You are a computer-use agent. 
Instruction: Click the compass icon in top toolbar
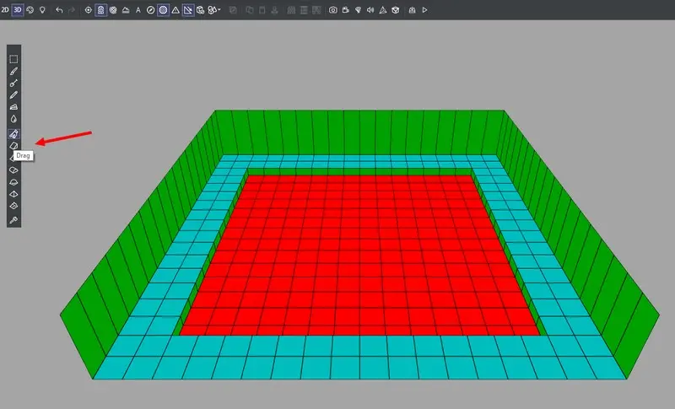150,10
